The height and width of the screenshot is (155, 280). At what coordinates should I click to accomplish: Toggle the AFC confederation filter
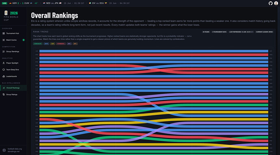pyautogui.click(x=69, y=44)
